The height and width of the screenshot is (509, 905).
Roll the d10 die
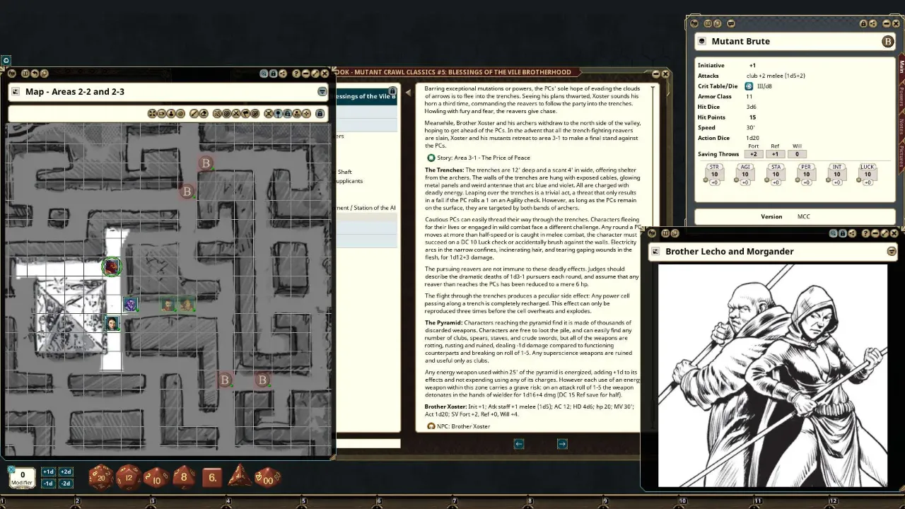[156, 479]
